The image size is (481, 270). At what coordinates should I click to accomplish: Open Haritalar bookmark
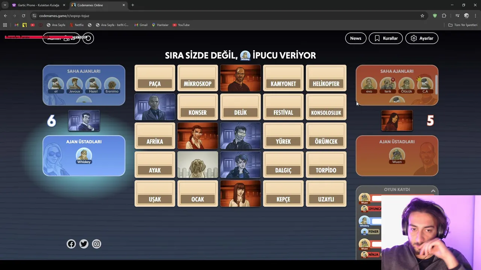160,25
